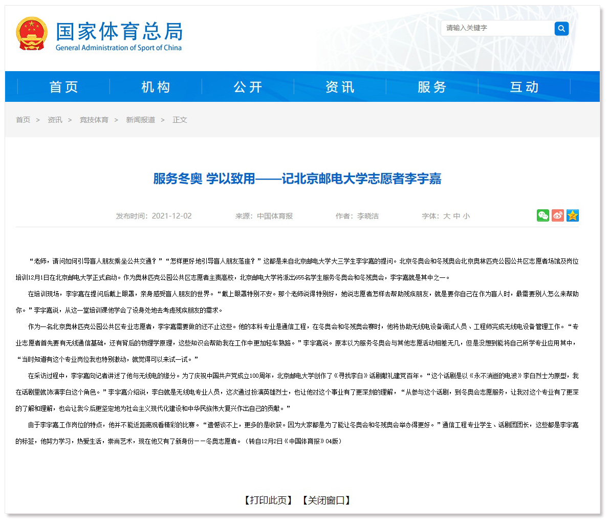Go to 新闻报道 in the breadcrumb
The width and height of the screenshot is (609, 522).
[x=140, y=120]
